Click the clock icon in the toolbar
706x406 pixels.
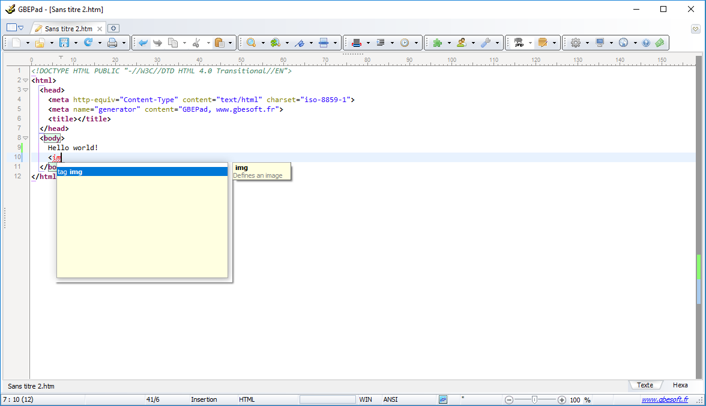pyautogui.click(x=405, y=43)
